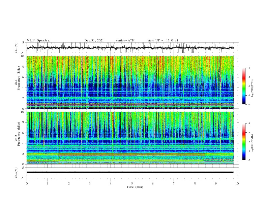Click the upper PSD color scale bar
This screenshot has width=267, height=206.
click(244, 86)
